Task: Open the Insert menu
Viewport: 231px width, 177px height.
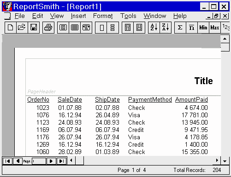Action: (78, 16)
